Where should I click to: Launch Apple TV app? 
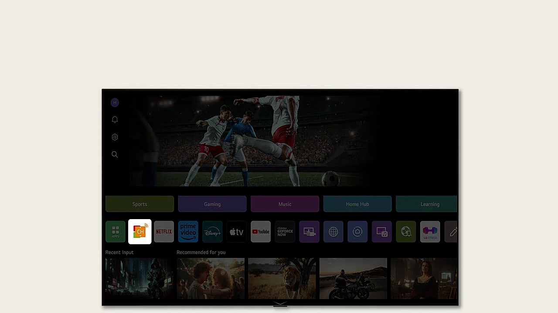click(237, 232)
